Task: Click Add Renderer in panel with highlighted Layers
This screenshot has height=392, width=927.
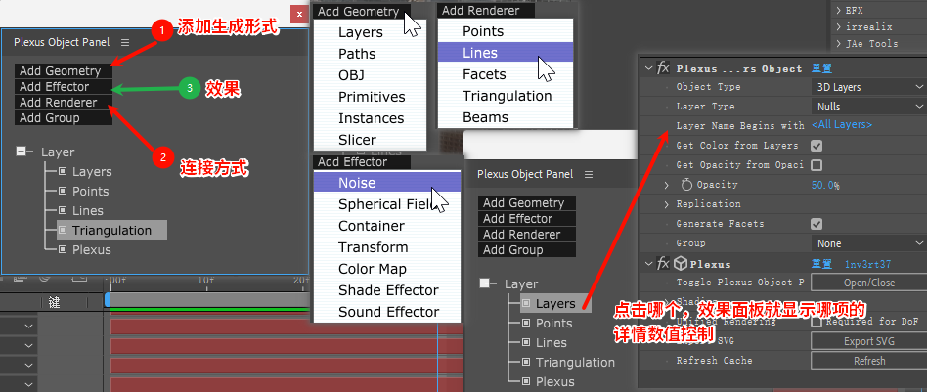Action: 527,235
